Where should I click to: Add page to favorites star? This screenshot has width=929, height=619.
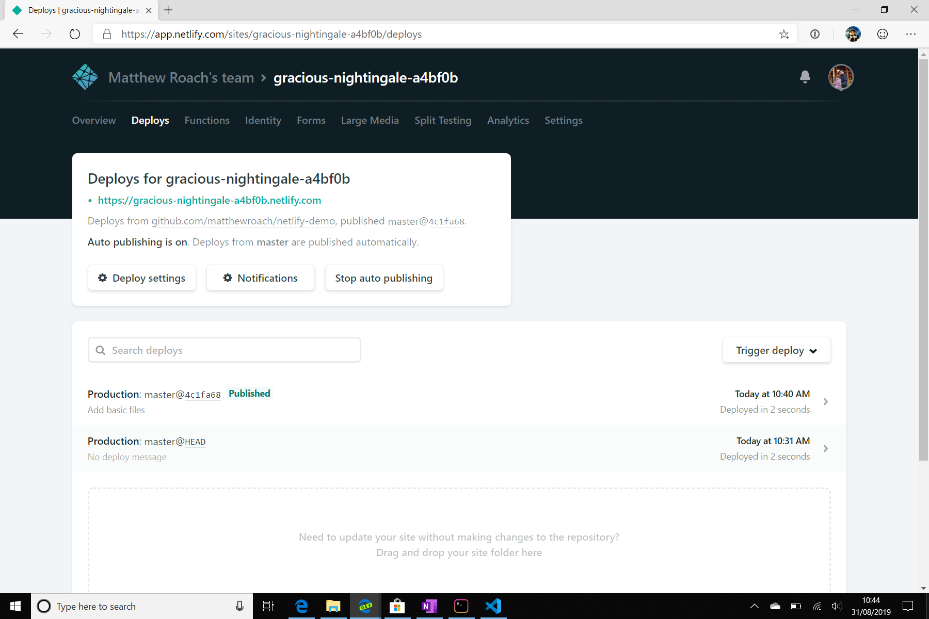pyautogui.click(x=784, y=34)
